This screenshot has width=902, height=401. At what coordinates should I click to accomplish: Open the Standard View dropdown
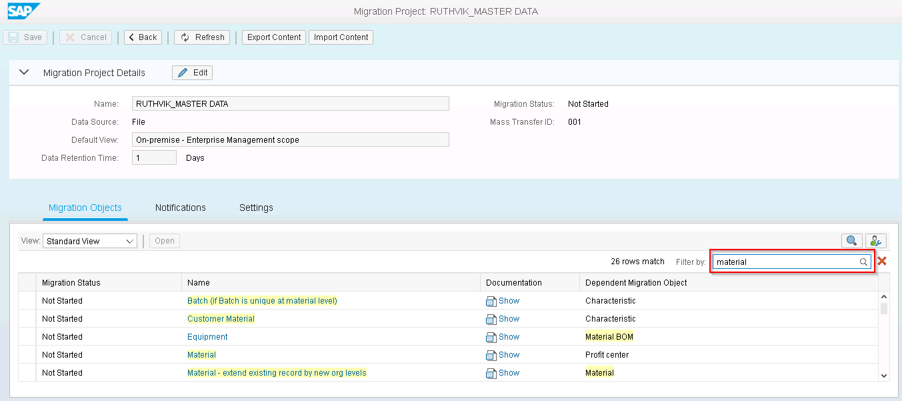pos(89,241)
